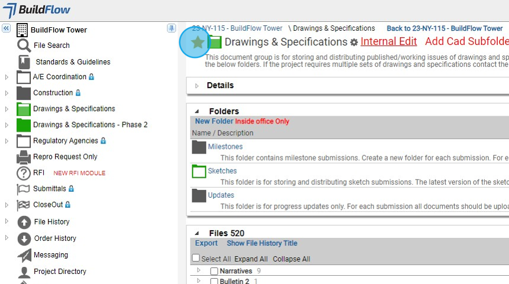Click Expand All
Image resolution: width=509 pixels, height=284 pixels.
[x=251, y=259]
